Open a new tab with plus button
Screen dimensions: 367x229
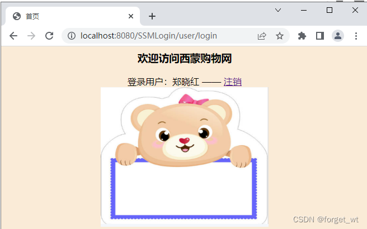(x=152, y=16)
